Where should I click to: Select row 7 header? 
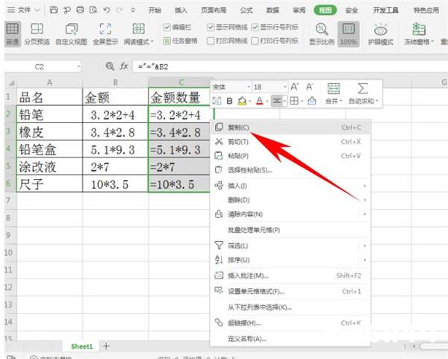click(x=8, y=201)
